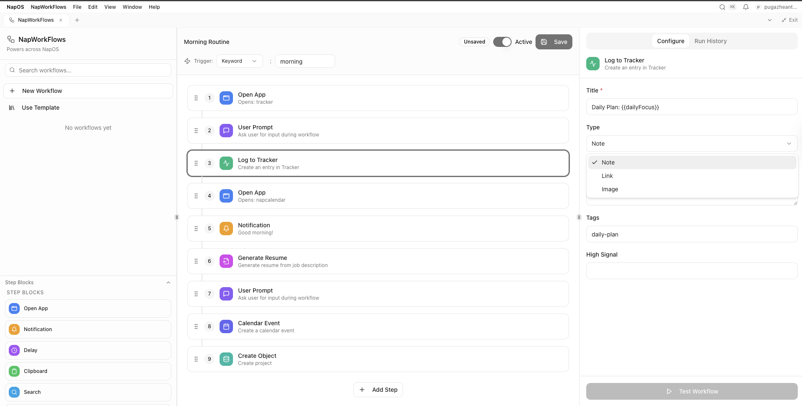
Task: Select the Clipboard step block icon
Action: (14, 371)
